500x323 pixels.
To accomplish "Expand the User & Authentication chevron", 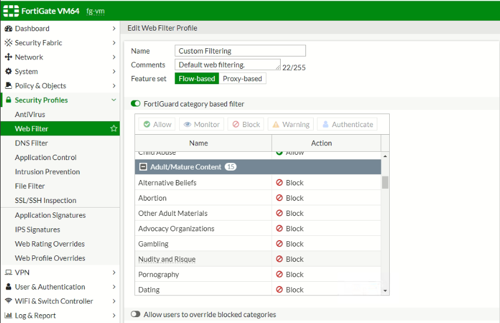I will 114,287.
